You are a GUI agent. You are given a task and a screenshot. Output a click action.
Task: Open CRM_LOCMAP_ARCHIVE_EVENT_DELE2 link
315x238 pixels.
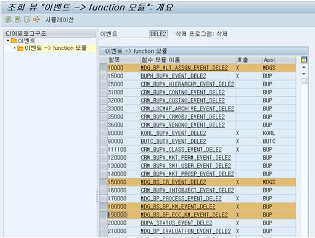pos(187,109)
